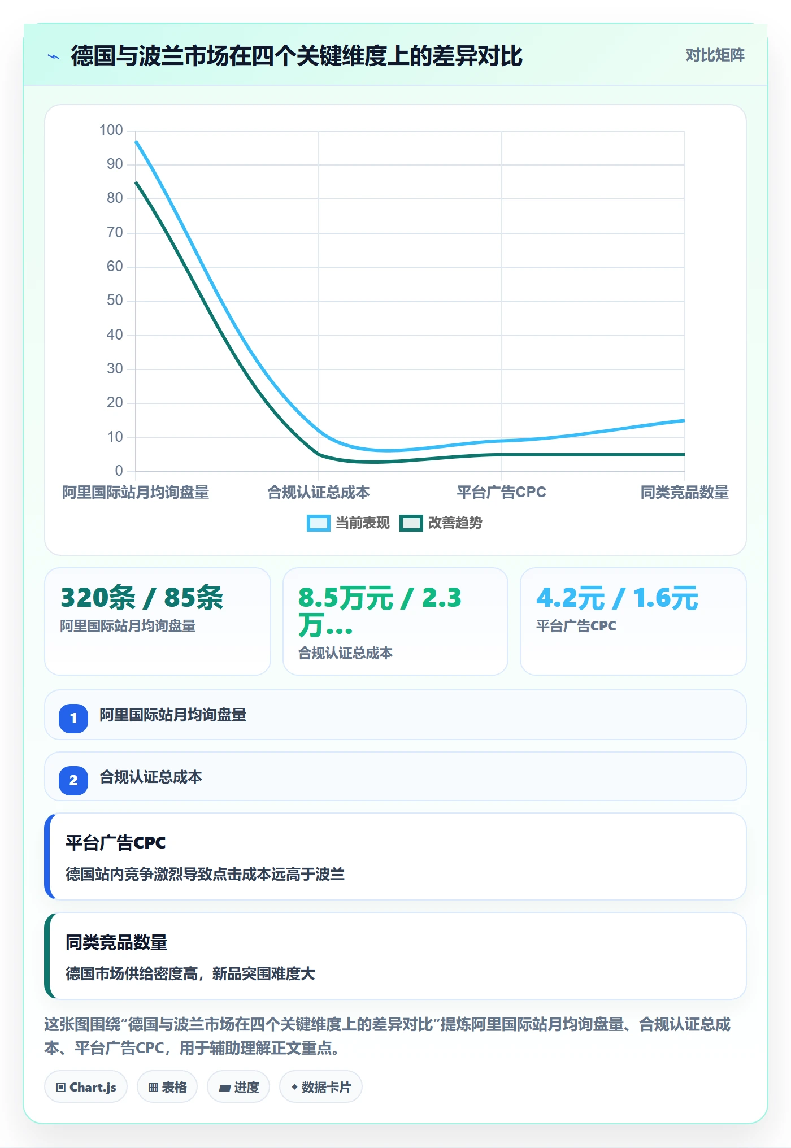791x1148 pixels.
Task: Click the chart x-axis label 阿里国际站月均询盘量
Action: tap(136, 493)
